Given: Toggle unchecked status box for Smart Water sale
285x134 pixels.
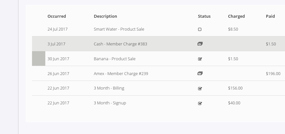Looking at the screenshot, I should 200,29.
